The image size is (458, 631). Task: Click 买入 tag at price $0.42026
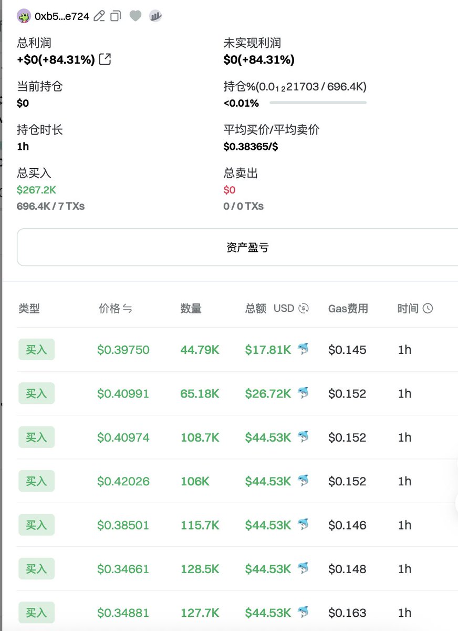click(x=36, y=481)
